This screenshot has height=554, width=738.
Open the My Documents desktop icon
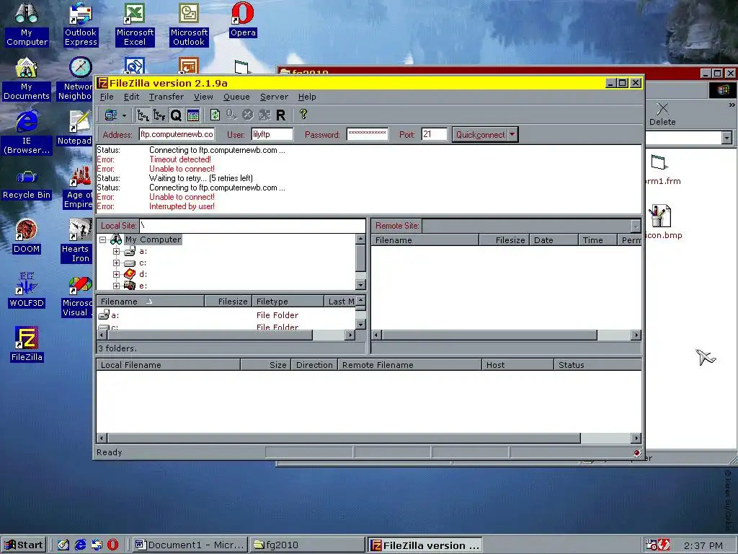coord(27,79)
